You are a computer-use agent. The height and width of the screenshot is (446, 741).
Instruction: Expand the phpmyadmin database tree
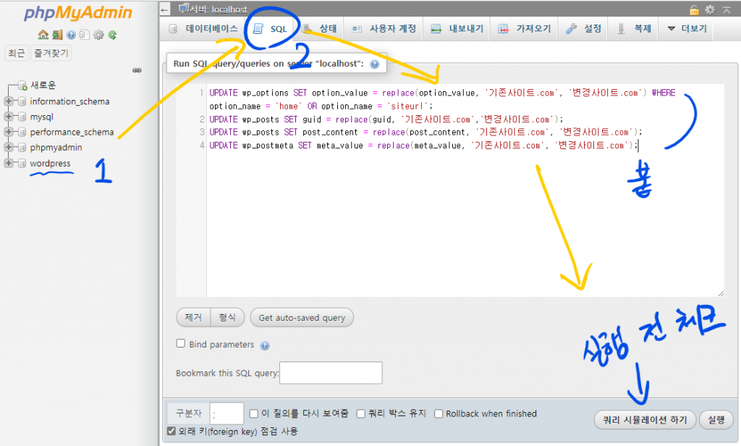[9, 147]
